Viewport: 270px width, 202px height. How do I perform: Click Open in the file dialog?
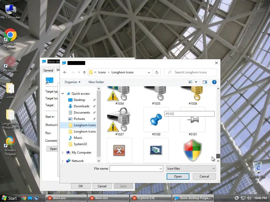point(178,176)
